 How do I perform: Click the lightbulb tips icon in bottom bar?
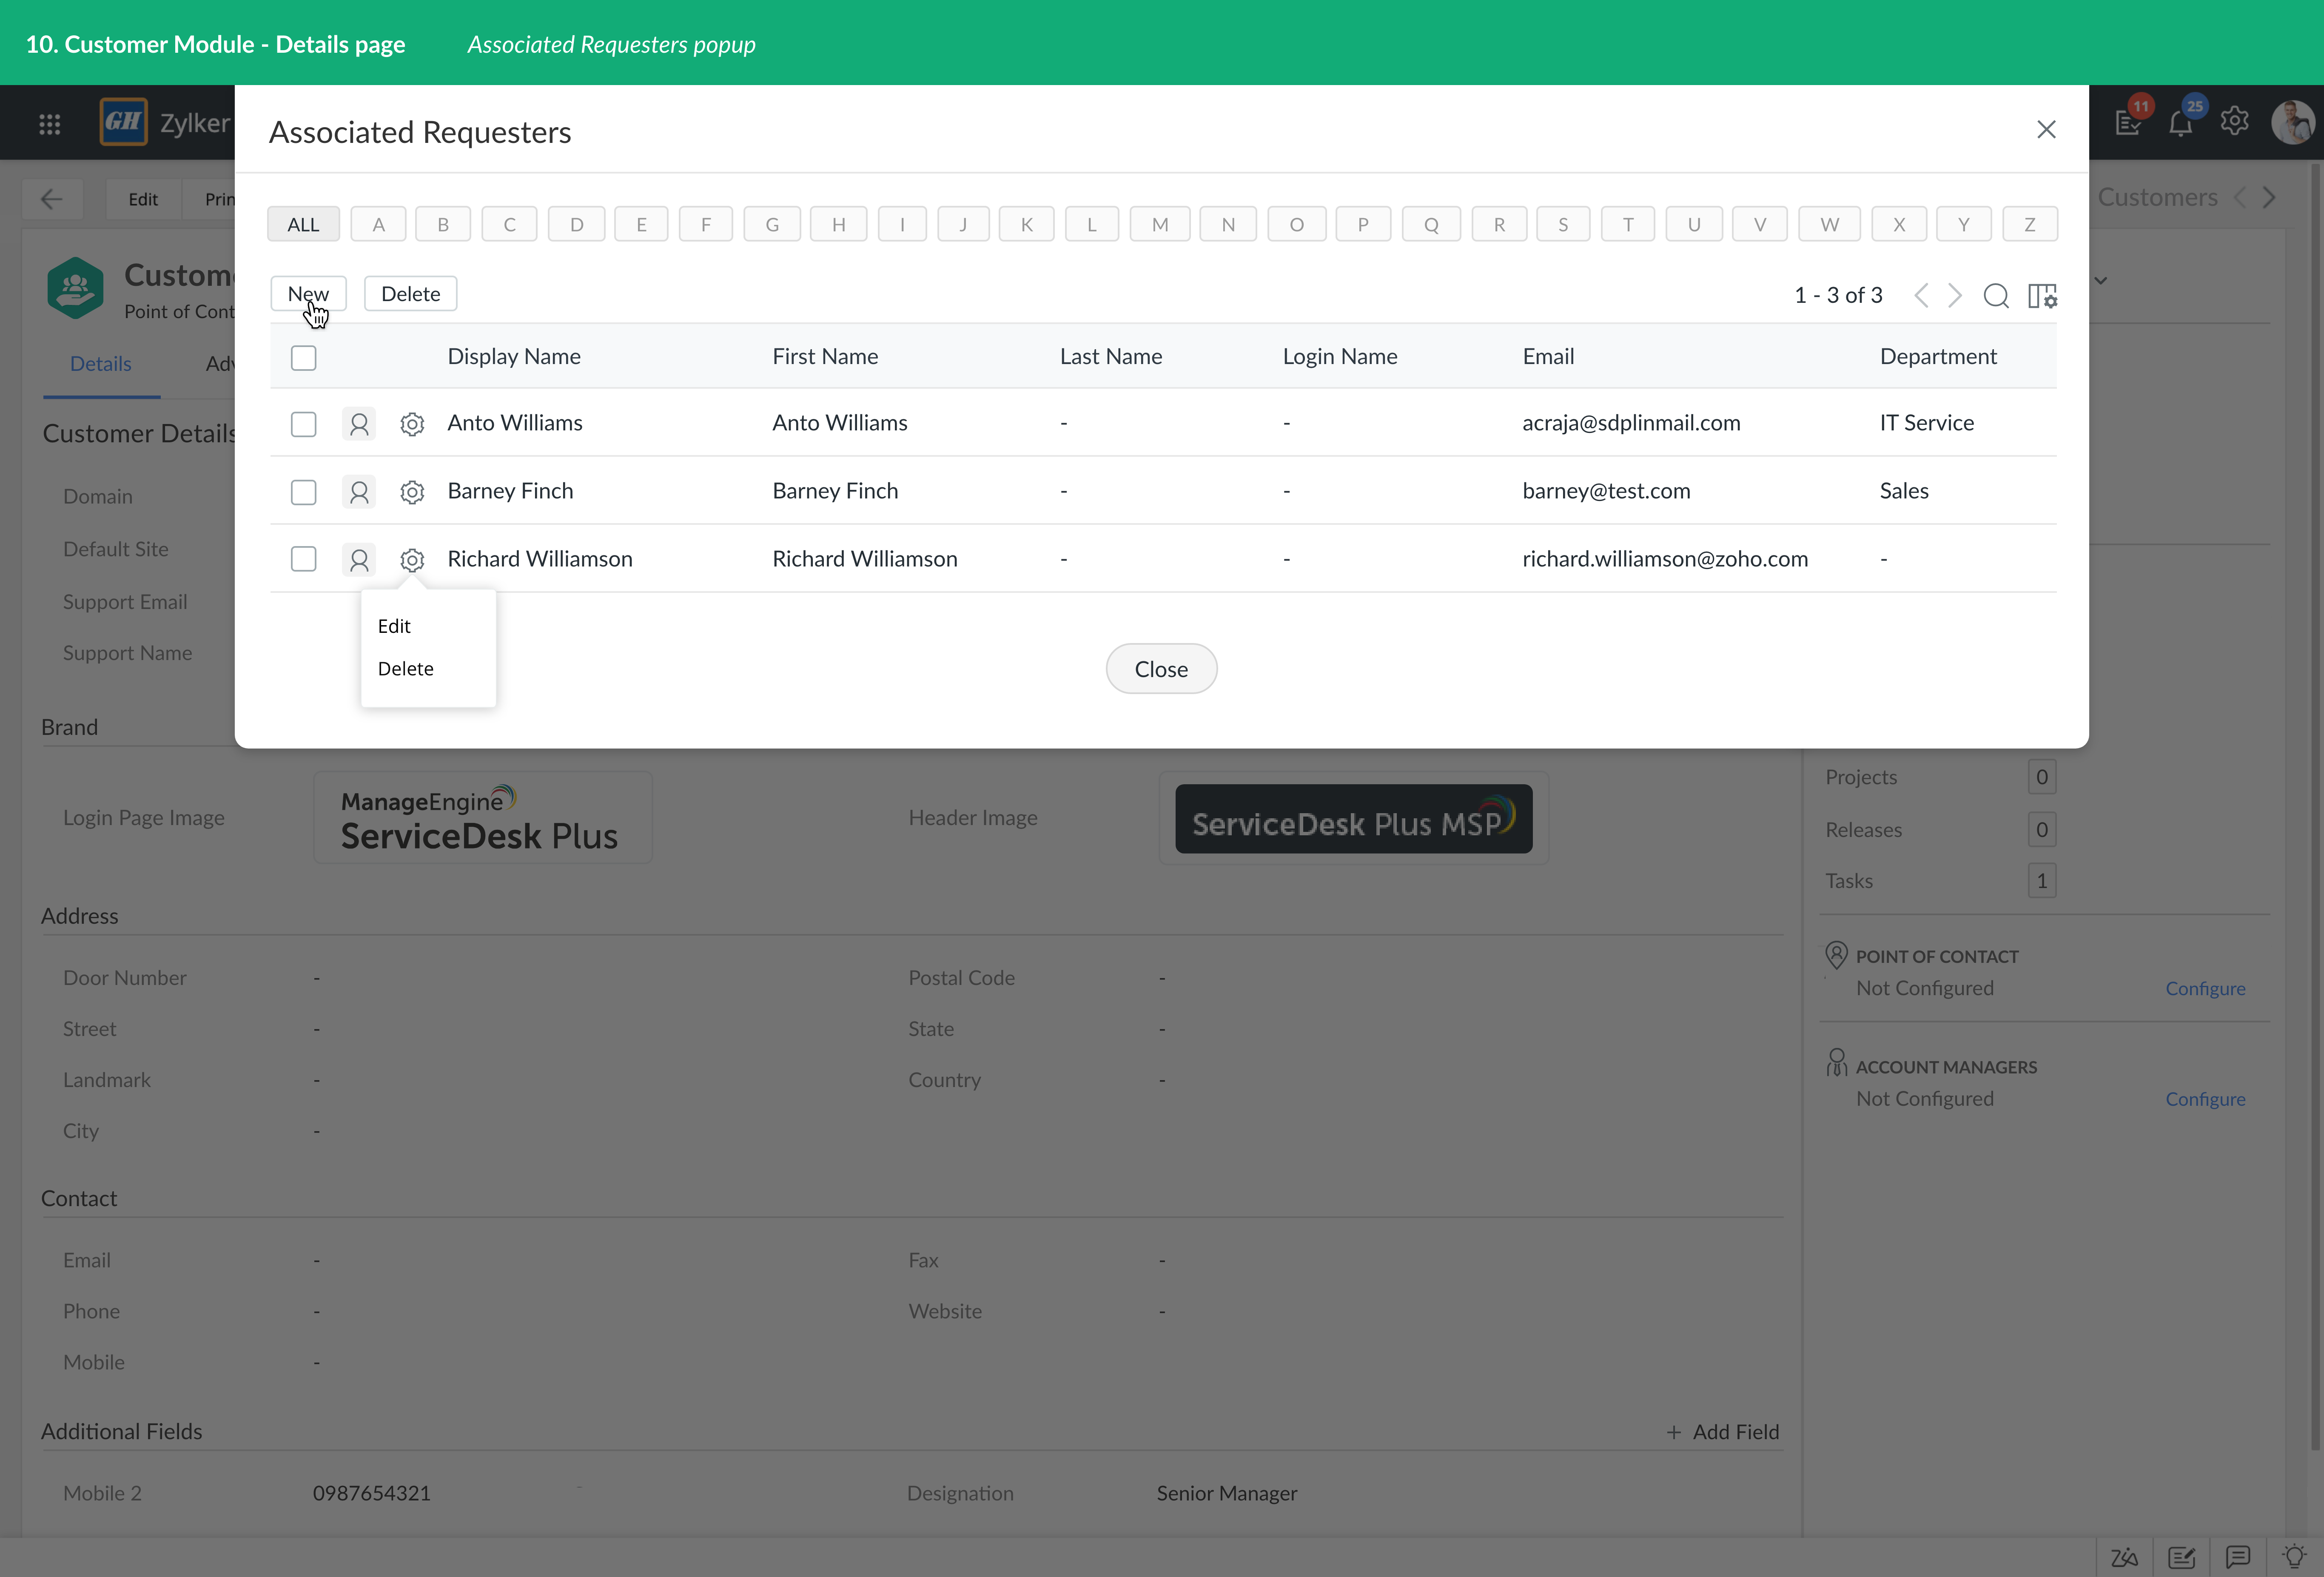pos(2294,1556)
